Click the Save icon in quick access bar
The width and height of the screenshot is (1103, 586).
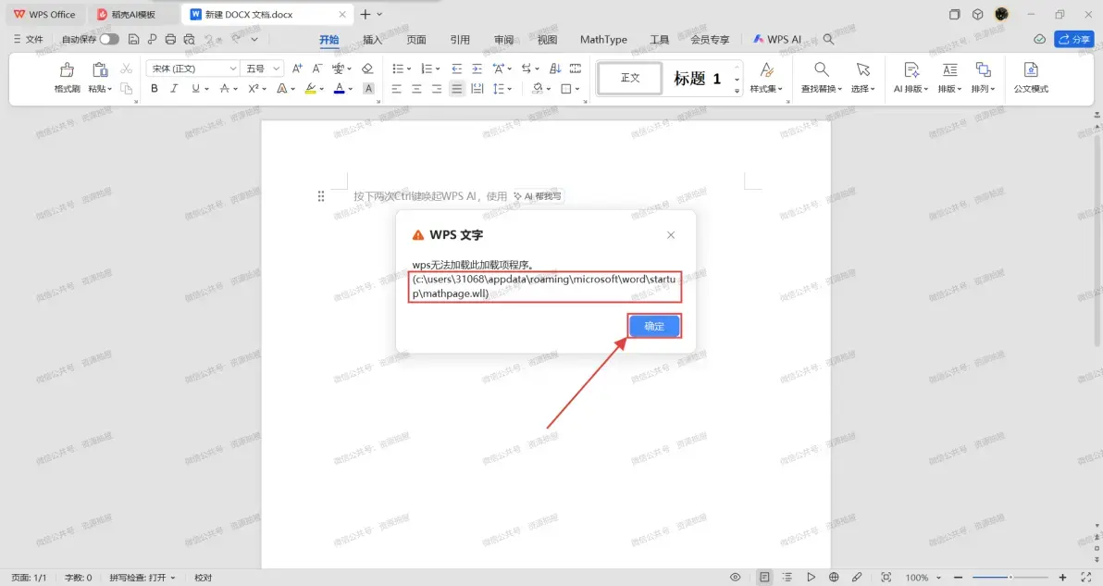[x=133, y=40]
